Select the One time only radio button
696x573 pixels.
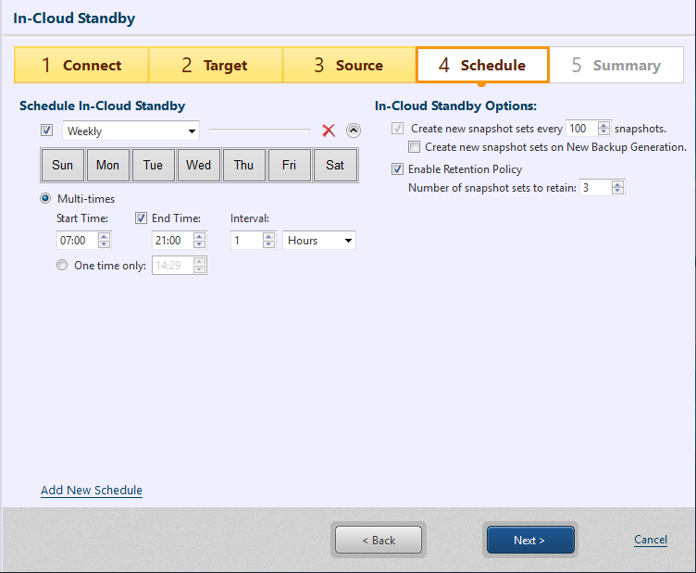62,266
